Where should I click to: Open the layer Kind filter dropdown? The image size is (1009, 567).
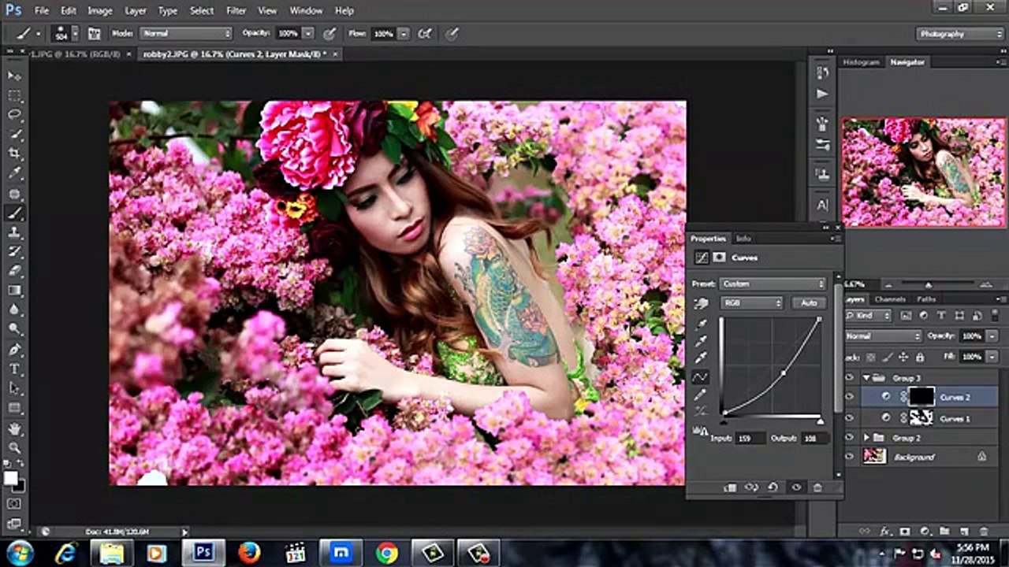[869, 316]
